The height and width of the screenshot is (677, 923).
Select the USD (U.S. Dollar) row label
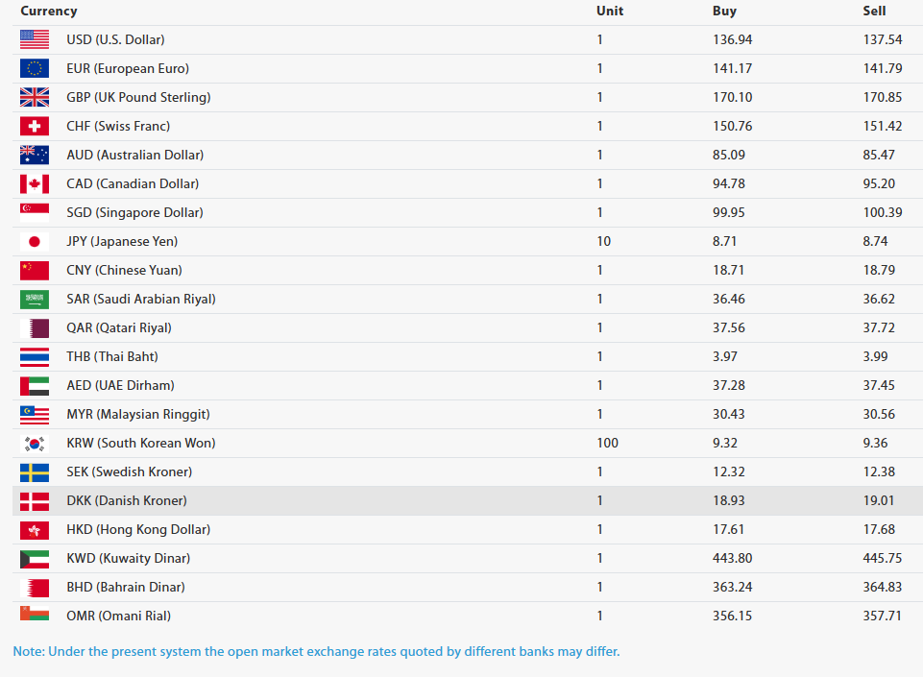tap(115, 39)
